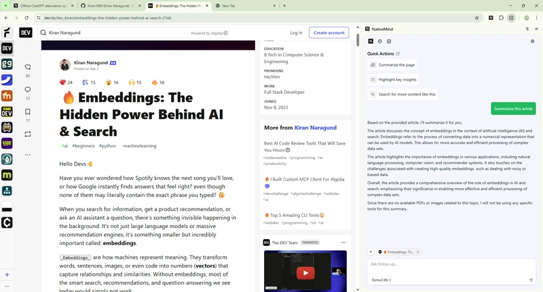Viewport: 543px width, 292px height.
Task: Open author Kiran Naragund's profile link
Action: 91,62
